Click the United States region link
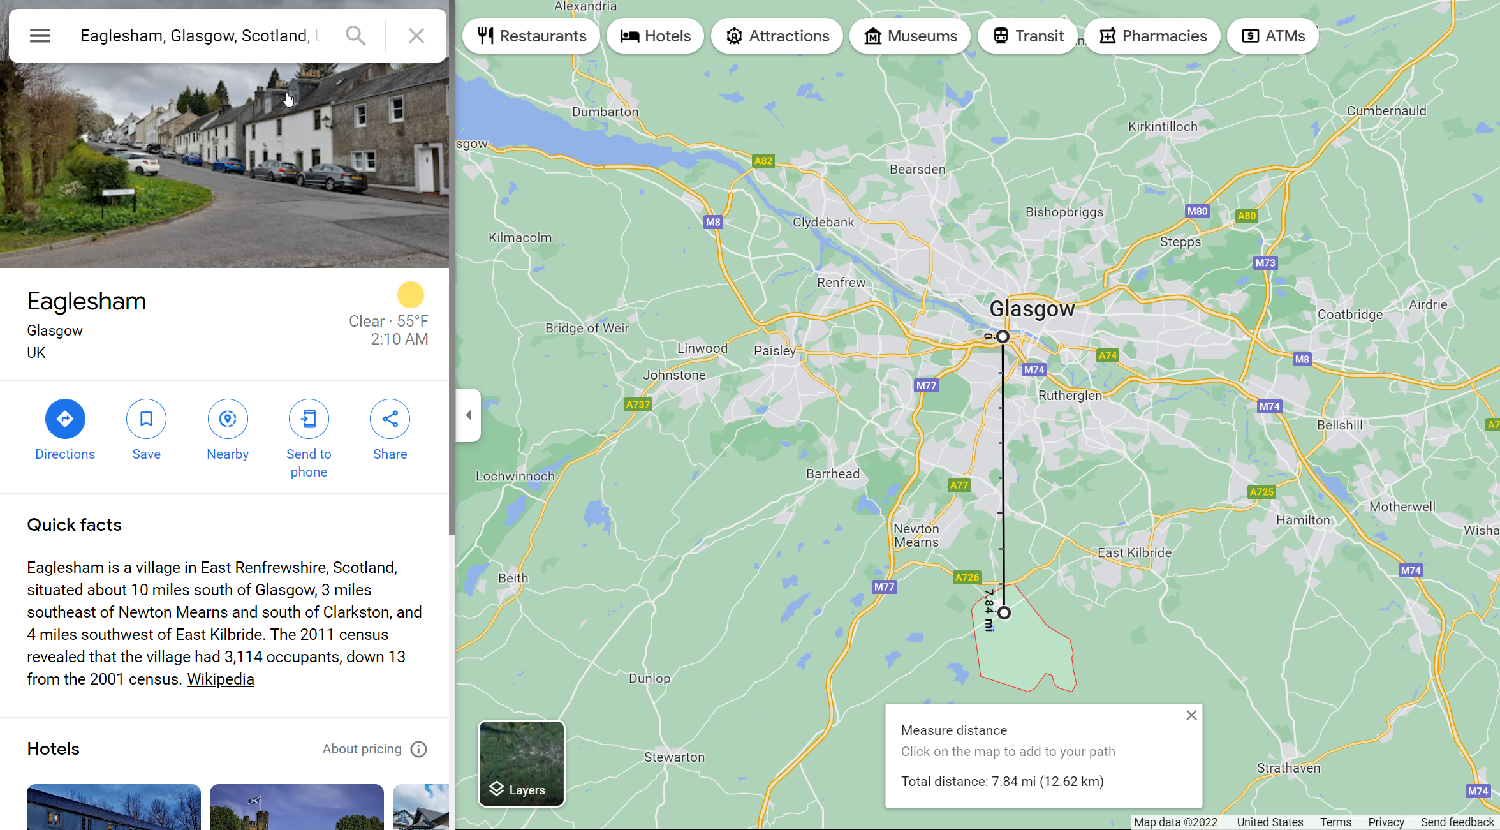Screen dimensions: 1500x830 (x=1270, y=822)
